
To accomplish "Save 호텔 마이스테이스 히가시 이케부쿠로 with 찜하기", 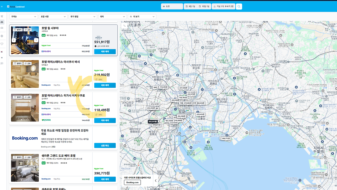I will pyautogui.click(x=18, y=97).
